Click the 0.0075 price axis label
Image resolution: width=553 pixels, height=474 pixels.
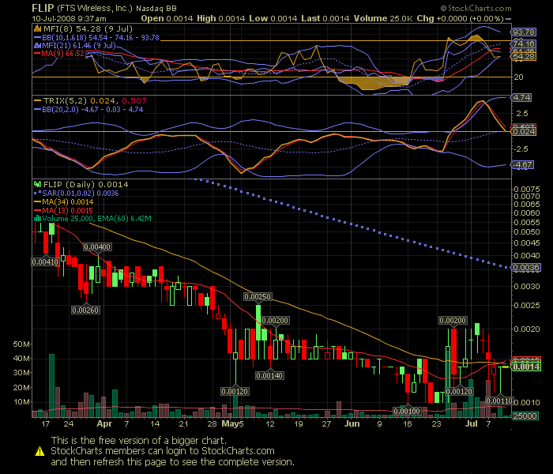click(x=527, y=190)
